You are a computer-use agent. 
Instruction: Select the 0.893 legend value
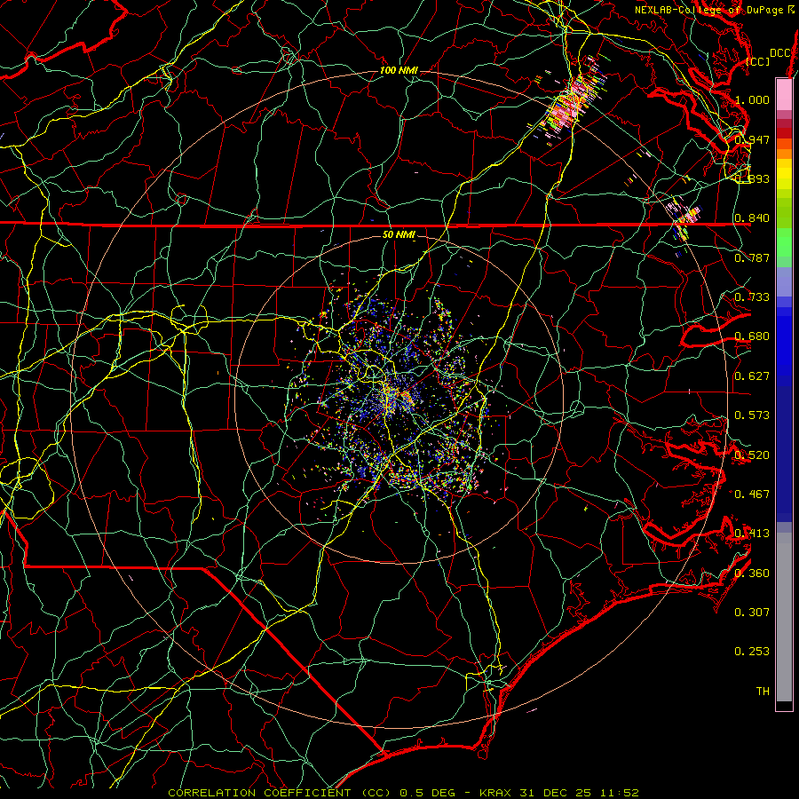click(752, 178)
